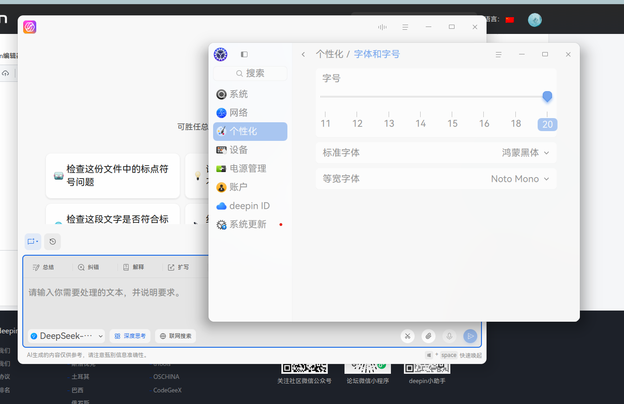Click the AI assistant app logo
Image resolution: width=624 pixels, height=404 pixels.
click(x=30, y=27)
